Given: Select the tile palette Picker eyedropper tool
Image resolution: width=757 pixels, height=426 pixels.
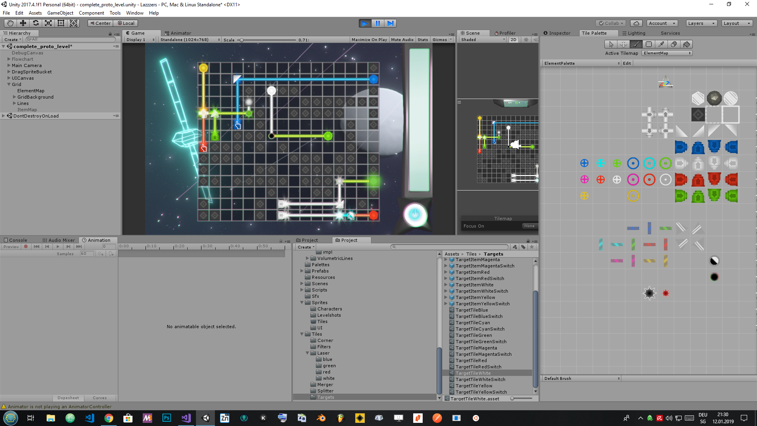Looking at the screenshot, I should [661, 44].
